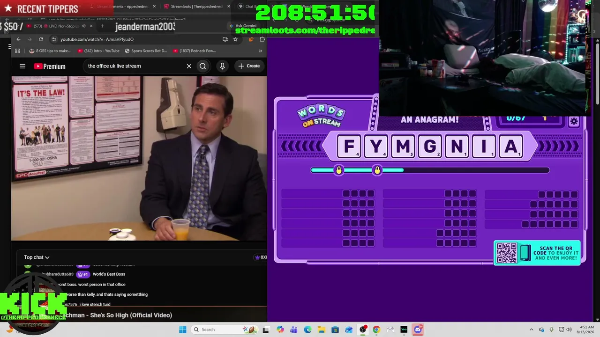600x337 pixels.
Task: Go to YouTube Premium home logo
Action: tap(50, 66)
